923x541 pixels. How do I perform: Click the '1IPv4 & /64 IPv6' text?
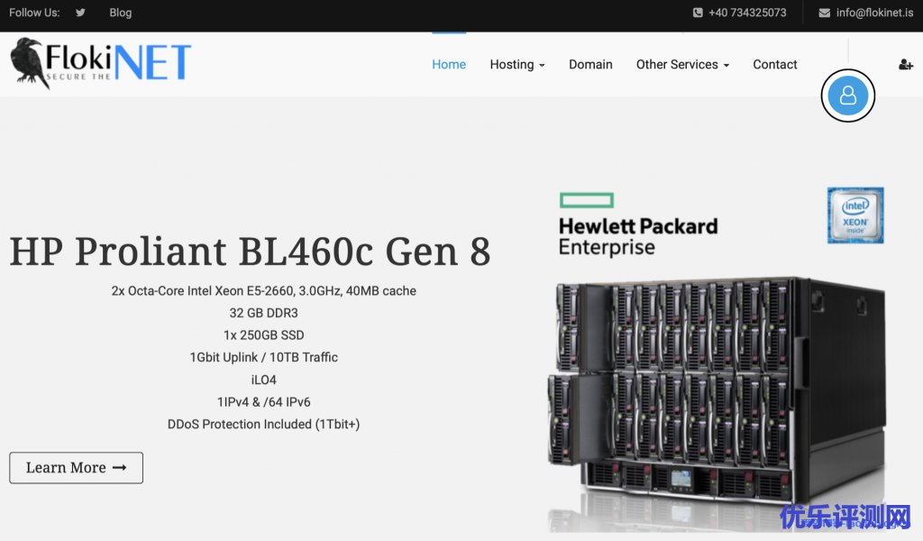(x=264, y=402)
